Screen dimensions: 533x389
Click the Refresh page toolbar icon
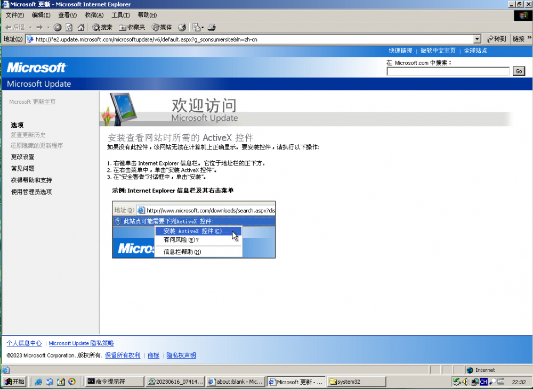tap(69, 28)
